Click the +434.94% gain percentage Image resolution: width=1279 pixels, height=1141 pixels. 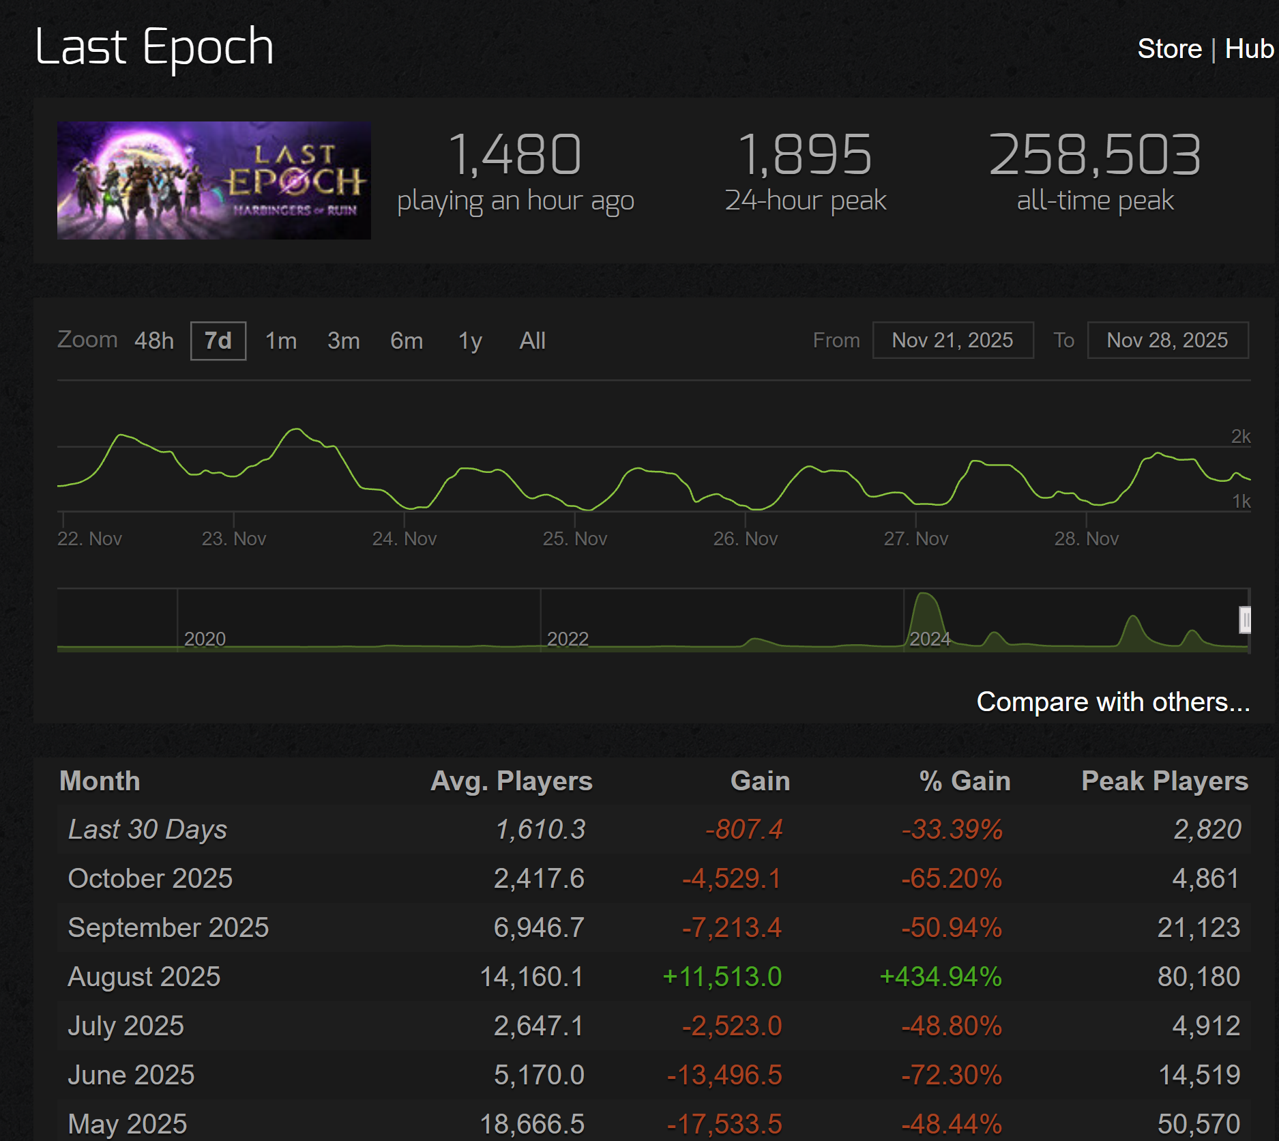pyautogui.click(x=941, y=977)
